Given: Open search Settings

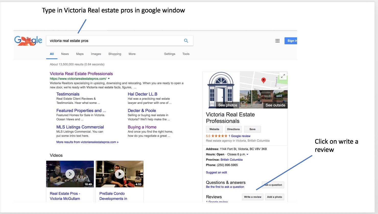Looking at the screenshot, I should 170,54.
